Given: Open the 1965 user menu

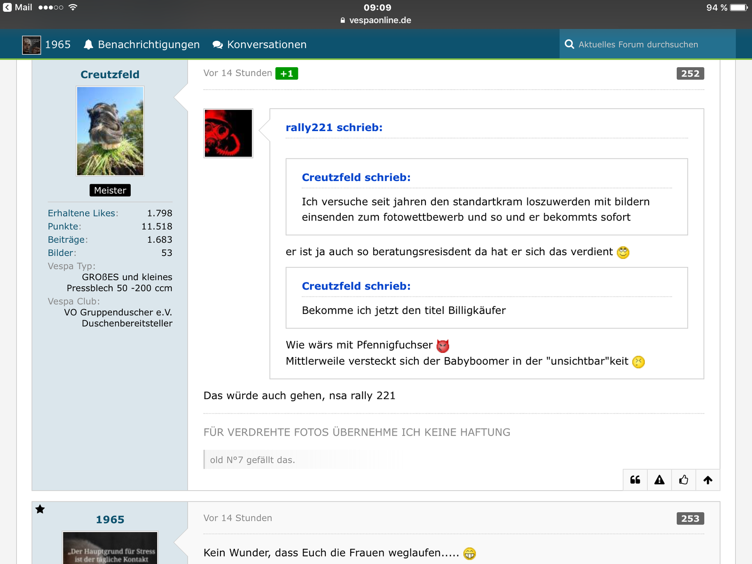Looking at the screenshot, I should click(x=47, y=45).
